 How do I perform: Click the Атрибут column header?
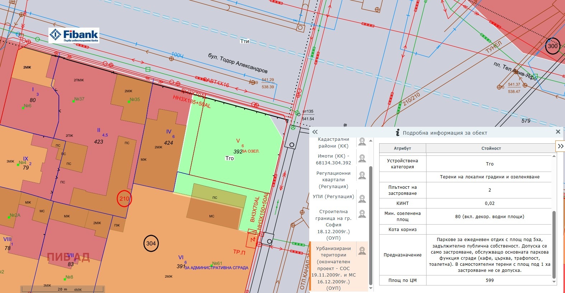coord(402,148)
